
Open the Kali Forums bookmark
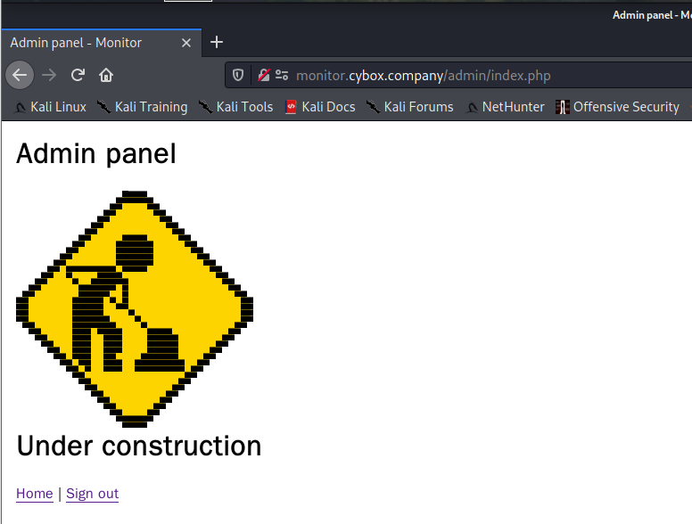click(x=410, y=107)
